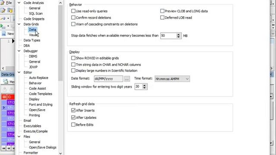Enable Preview CLOB and LONG data
Image resolution: width=276 pixels, height=155 pixels.
tap(162, 11)
